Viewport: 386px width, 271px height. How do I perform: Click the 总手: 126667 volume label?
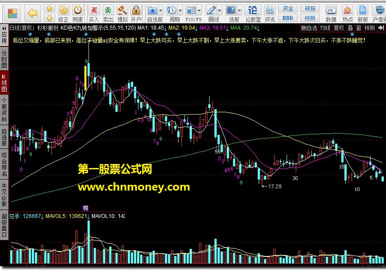[x=25, y=216]
